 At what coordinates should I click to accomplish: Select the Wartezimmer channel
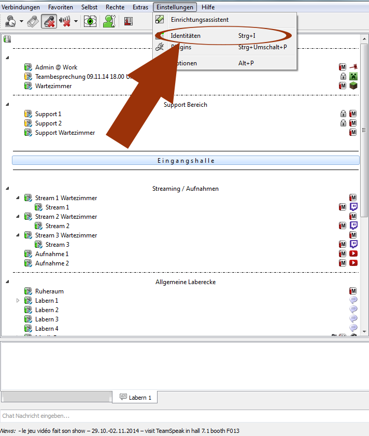(x=53, y=86)
